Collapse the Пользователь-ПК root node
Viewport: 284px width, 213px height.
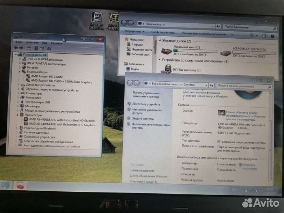(x=16, y=54)
